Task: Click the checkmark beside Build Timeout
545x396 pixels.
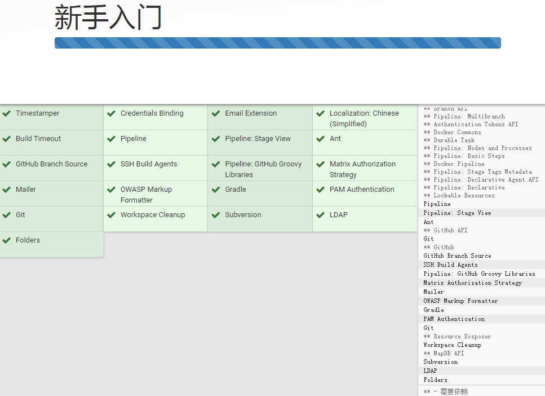Action: [6, 139]
